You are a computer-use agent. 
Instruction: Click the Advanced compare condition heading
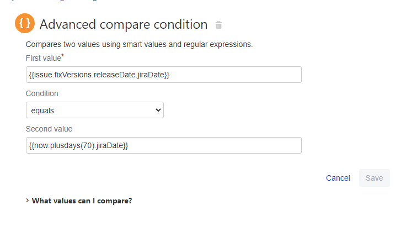tap(124, 24)
